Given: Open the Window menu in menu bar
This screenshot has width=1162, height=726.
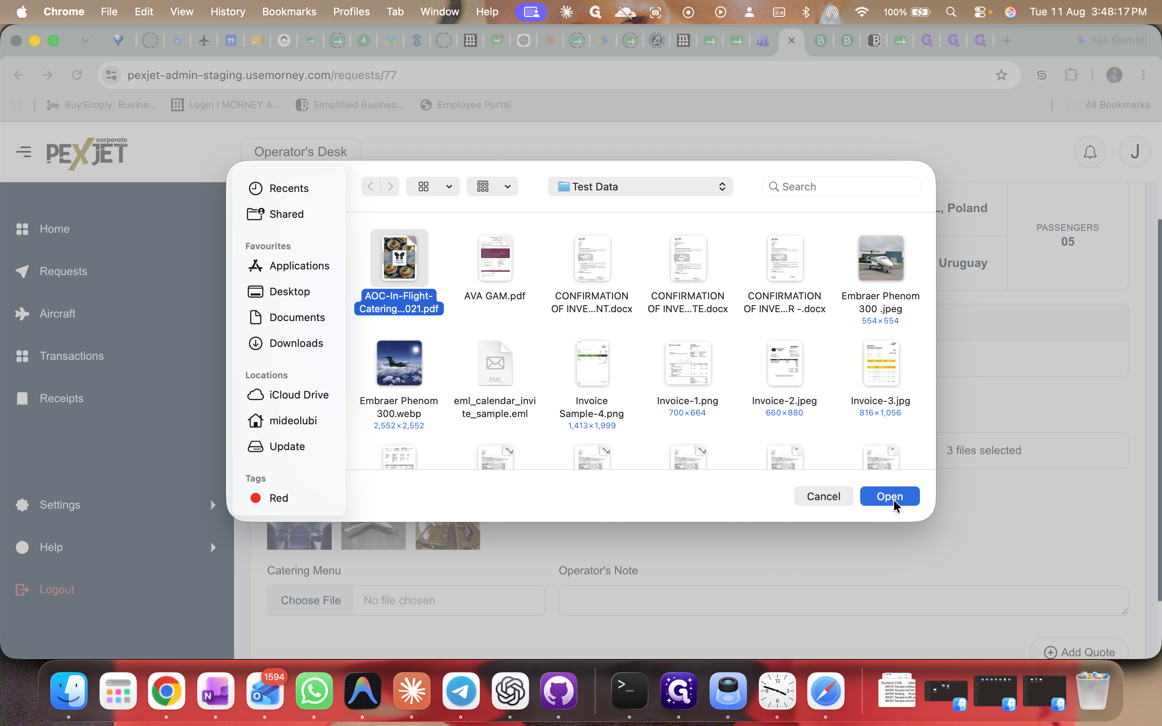Looking at the screenshot, I should pyautogui.click(x=439, y=12).
